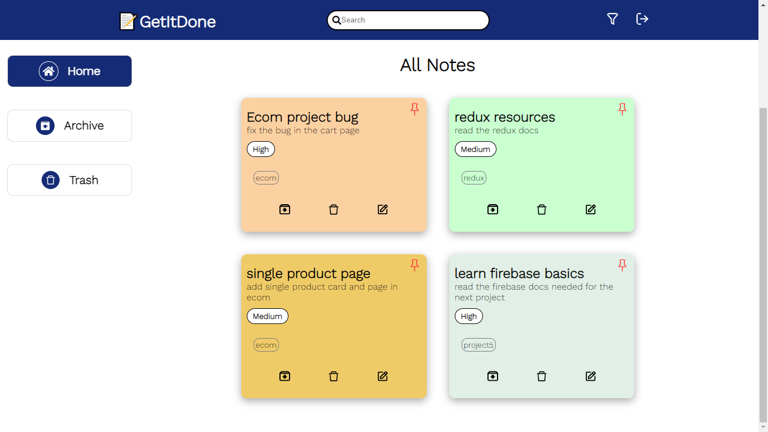Toggle the pin on "redux resources"
Image resolution: width=768 pixels, height=432 pixels.
pos(622,109)
